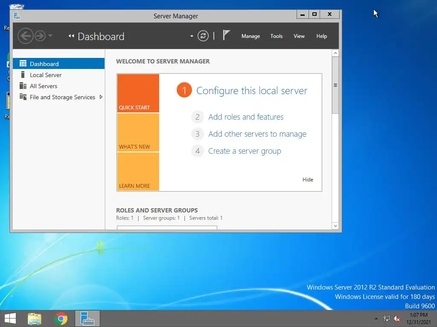Select the LEARN MORE tile
Screen dimensions: 437x327
click(138, 172)
